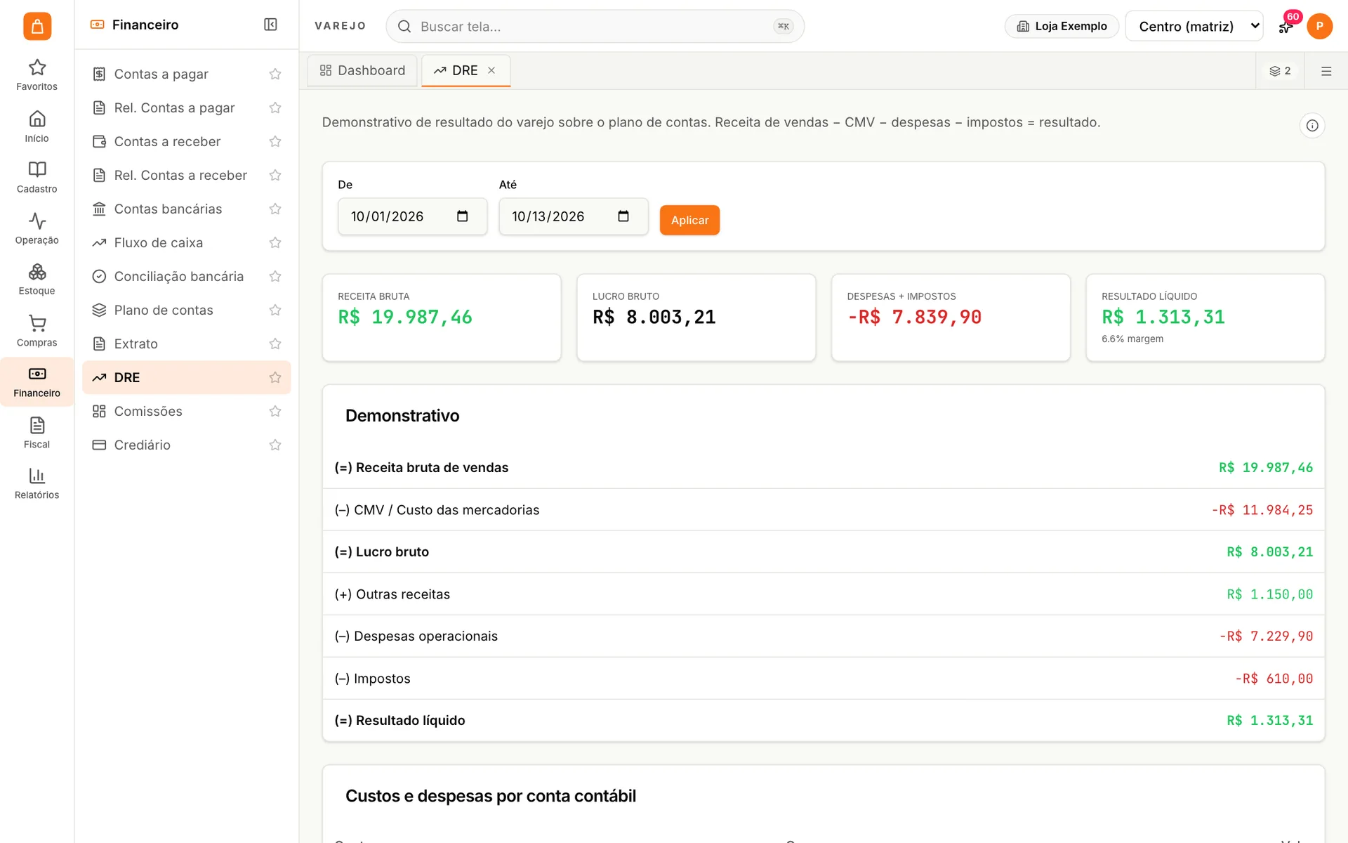Viewport: 1348px width, 843px height.
Task: Click the Até date input 10/13/2026
Action: point(574,216)
